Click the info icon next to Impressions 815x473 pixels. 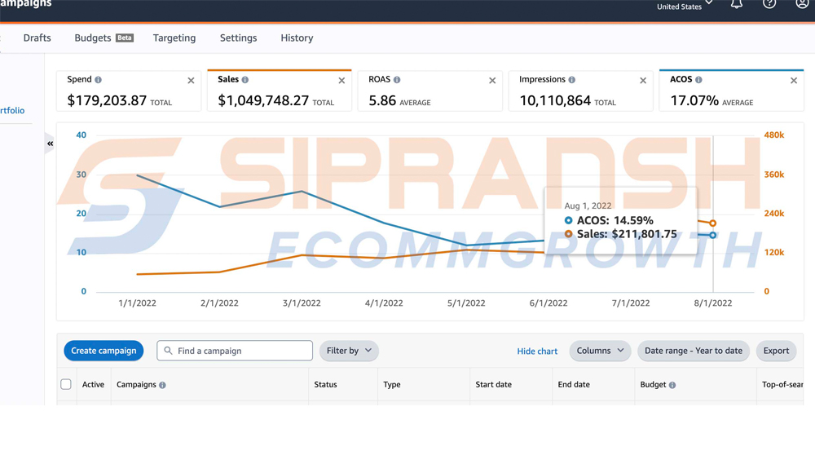click(x=572, y=80)
